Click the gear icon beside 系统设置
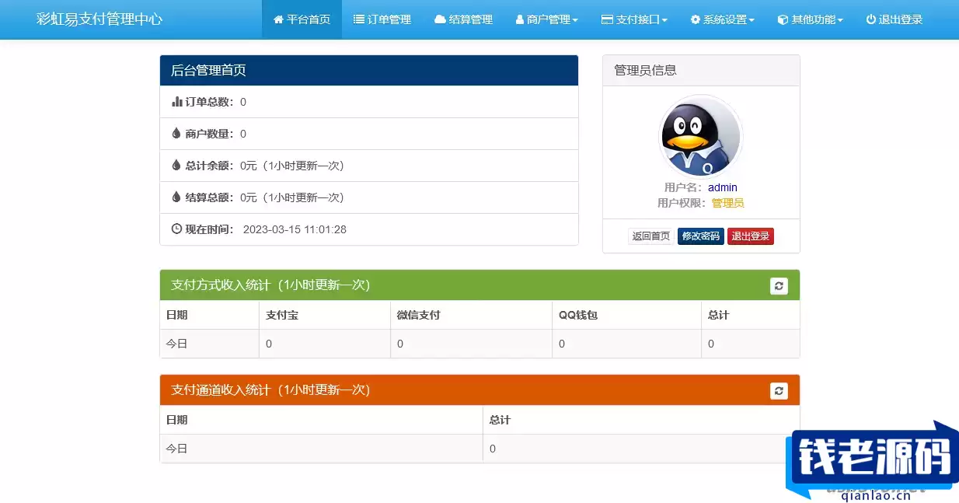 [696, 19]
